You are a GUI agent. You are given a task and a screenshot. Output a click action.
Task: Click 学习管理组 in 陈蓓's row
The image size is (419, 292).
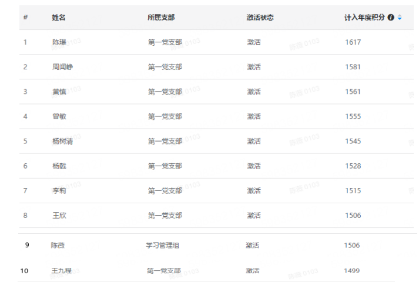(162, 245)
